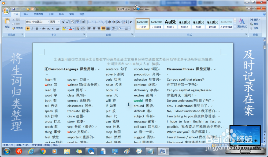Open the Change Case (Aa) dropdown

(x=58, y=28)
